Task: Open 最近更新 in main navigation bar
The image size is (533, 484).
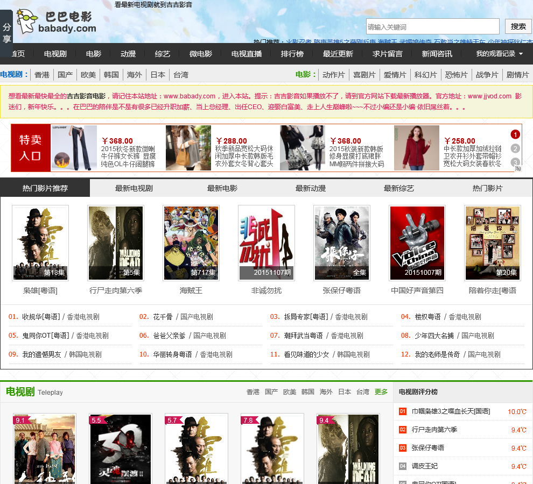Action: tap(338, 54)
